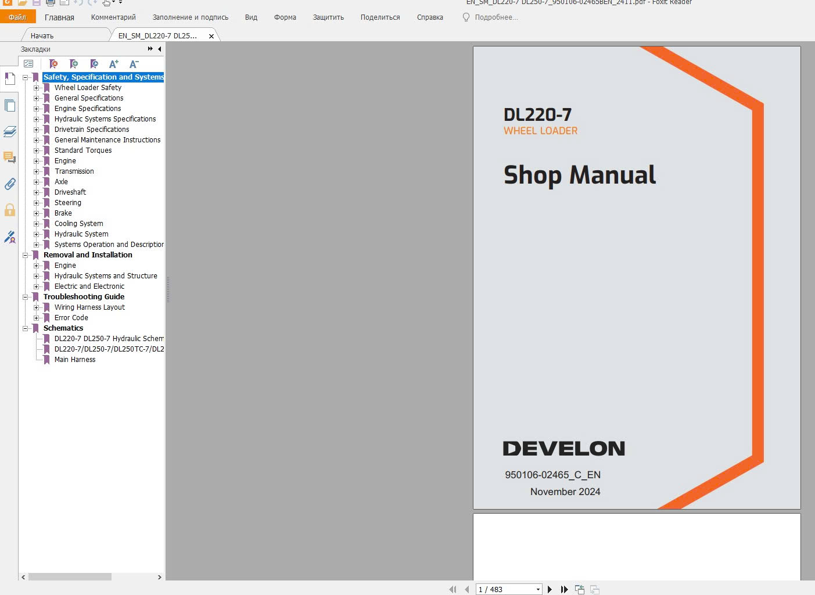Expand the Transmission bookmark
Image resolution: width=815 pixels, height=595 pixels.
[x=37, y=171]
